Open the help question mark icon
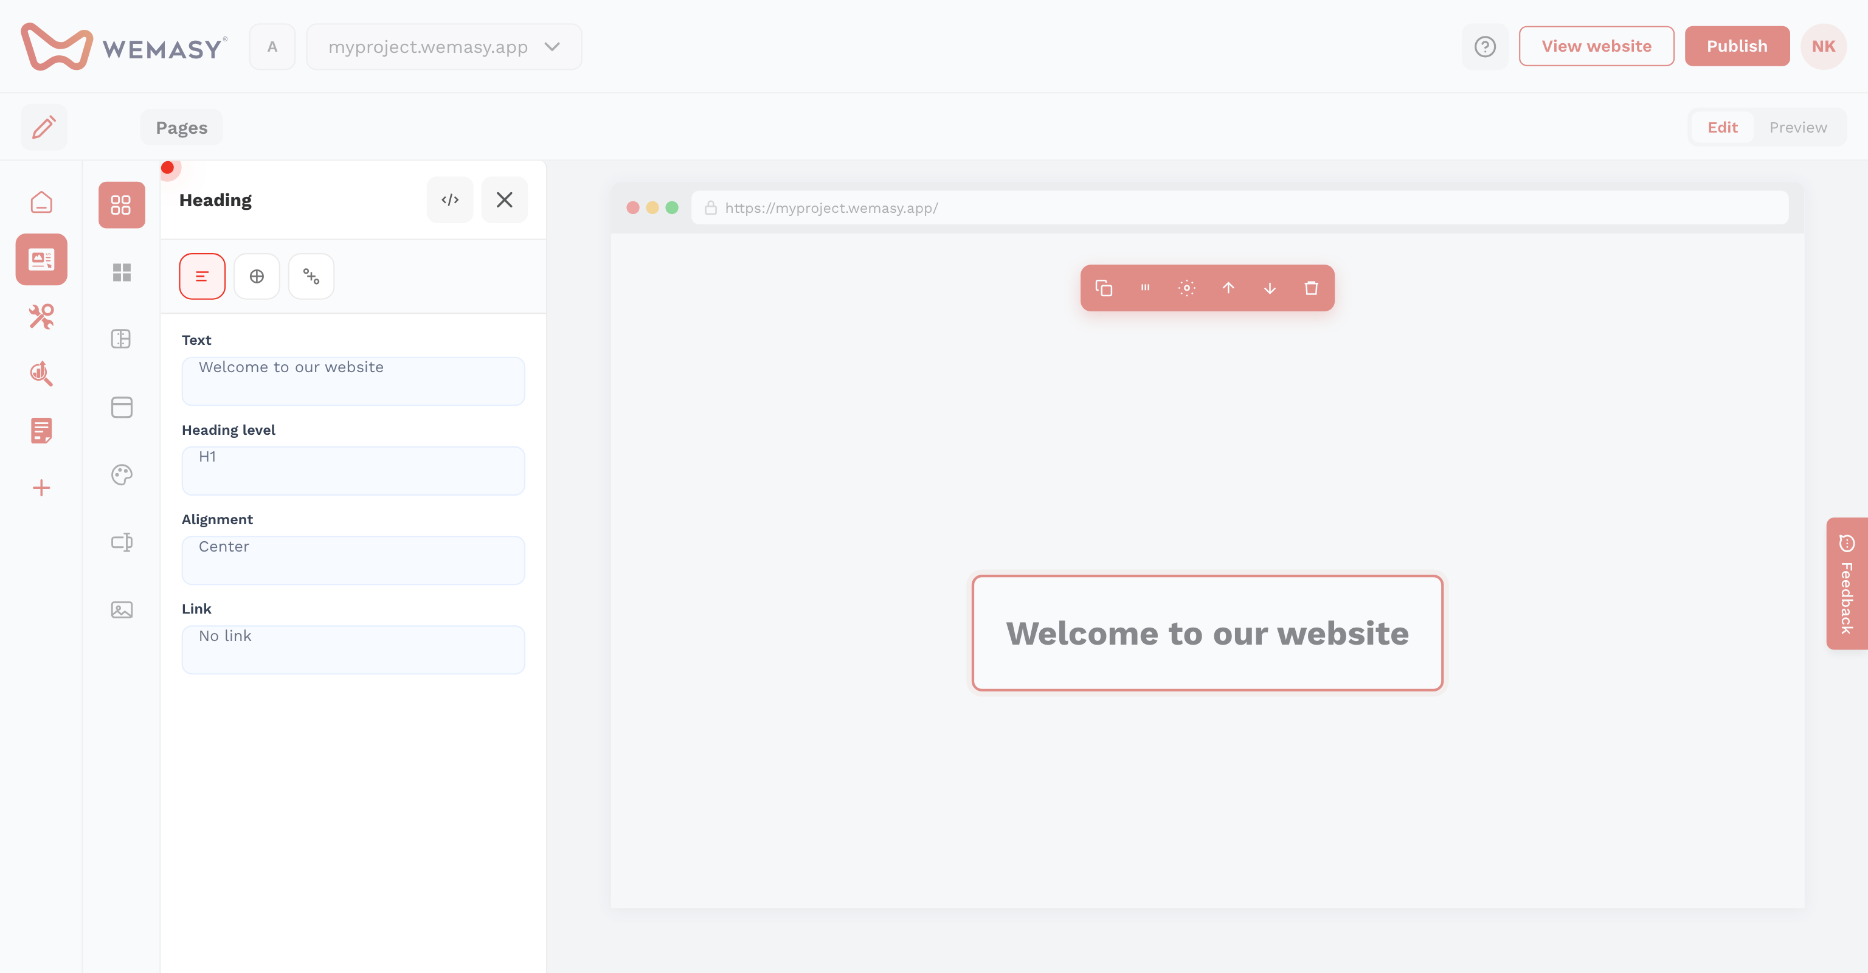Image resolution: width=1868 pixels, height=973 pixels. pyautogui.click(x=1484, y=46)
